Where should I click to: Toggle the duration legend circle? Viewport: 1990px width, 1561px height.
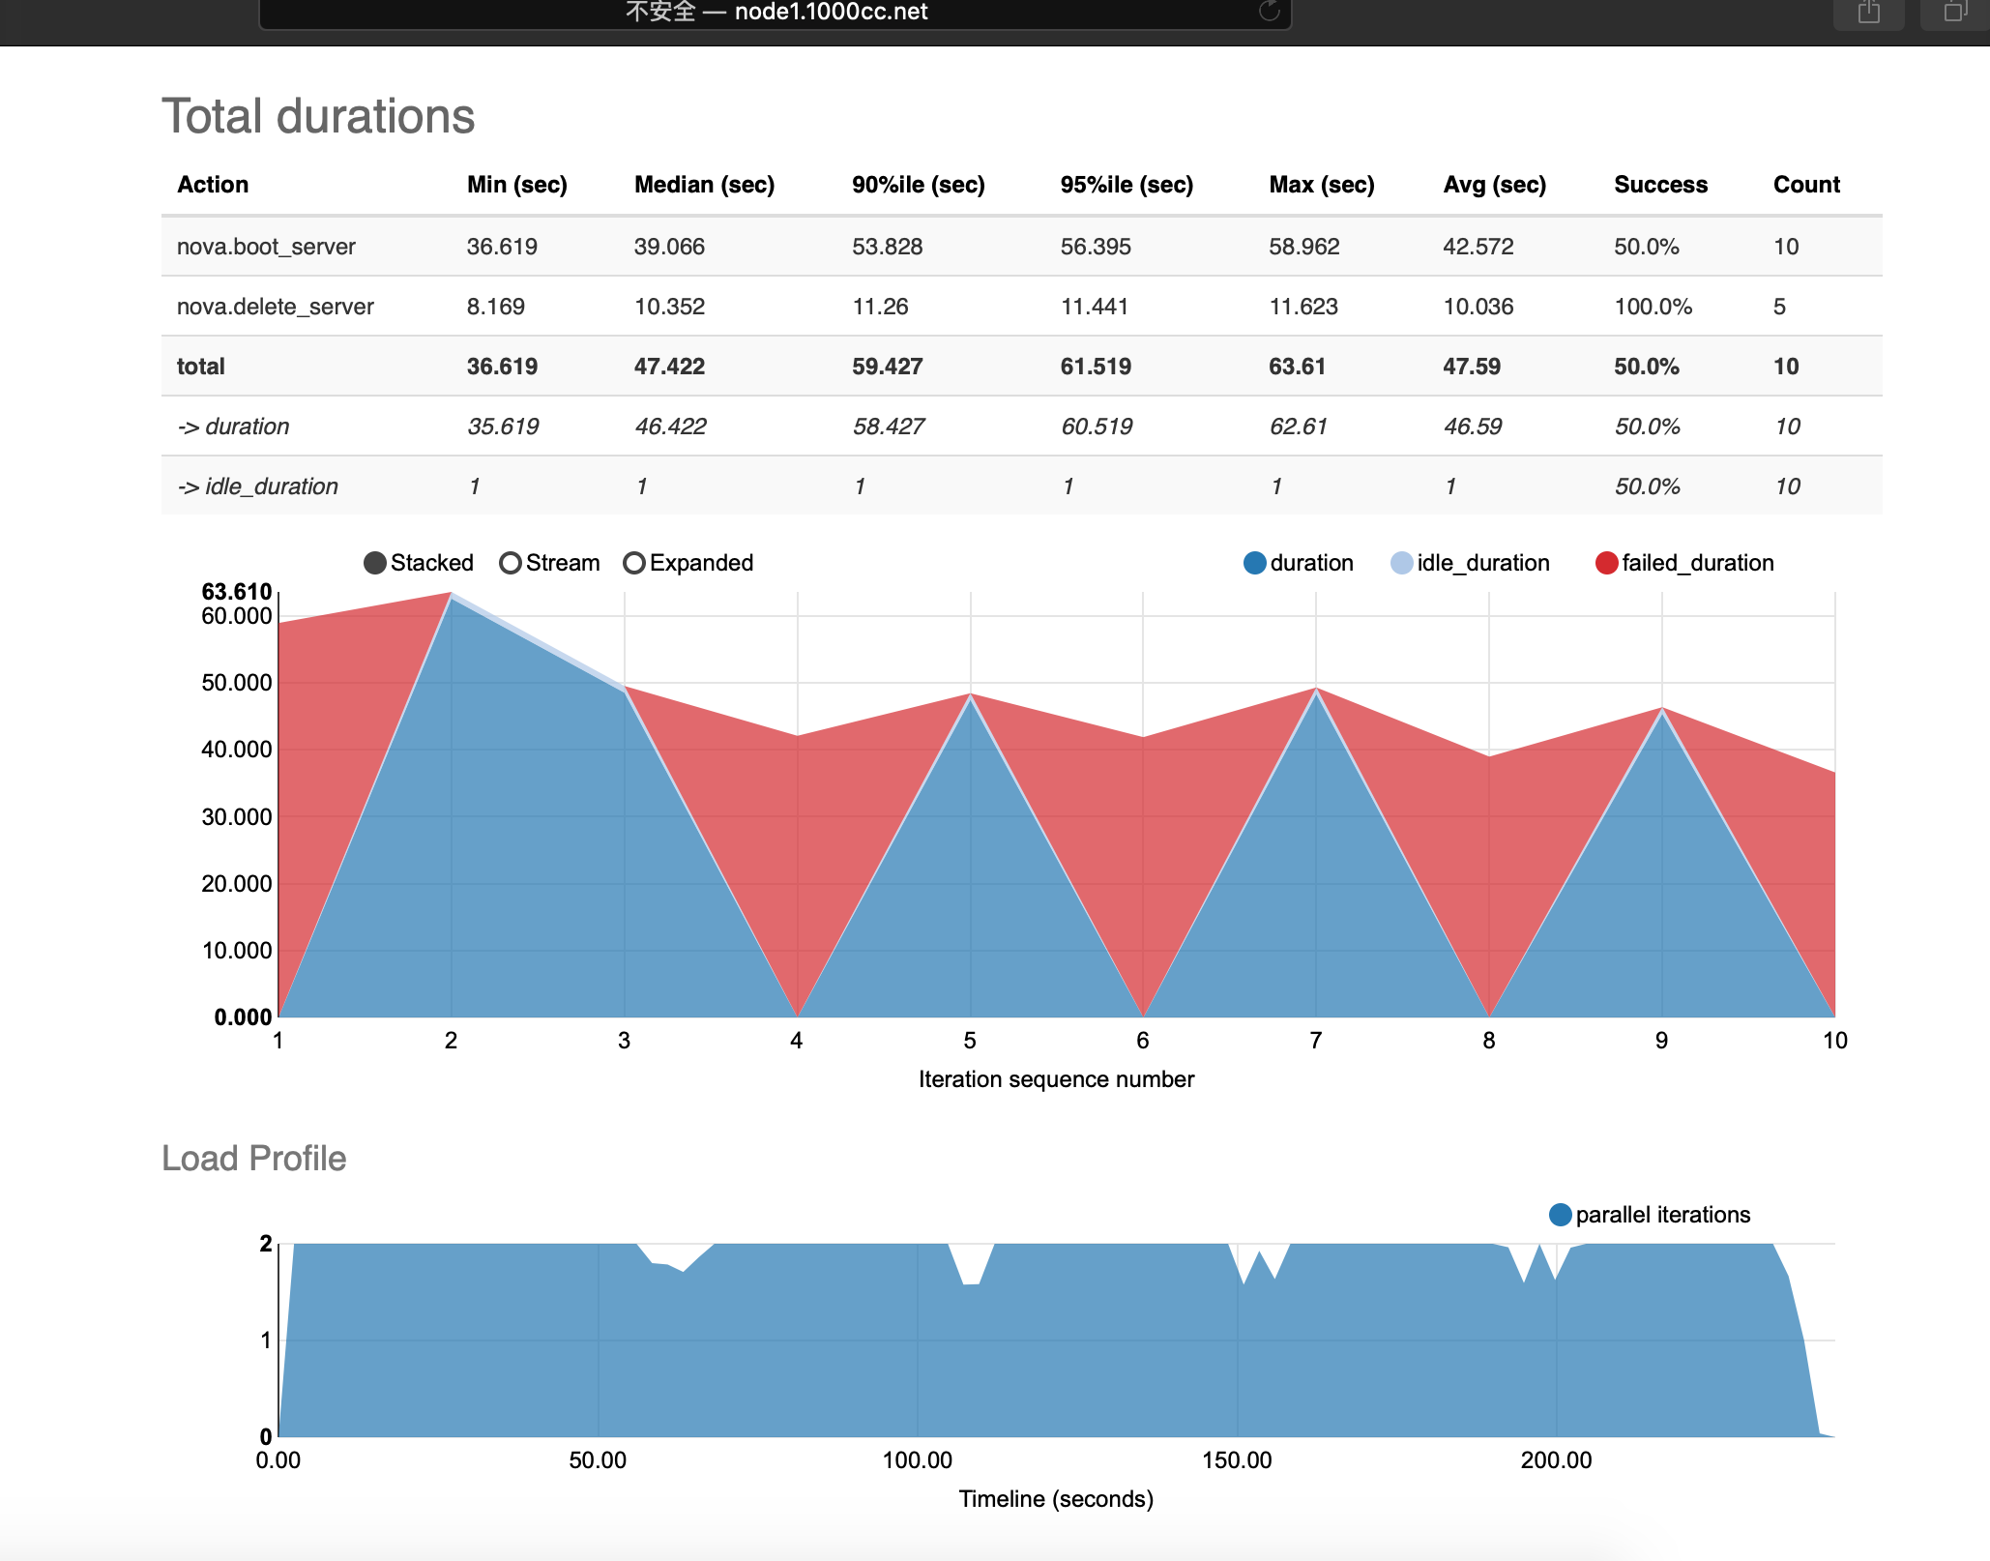coord(1254,563)
